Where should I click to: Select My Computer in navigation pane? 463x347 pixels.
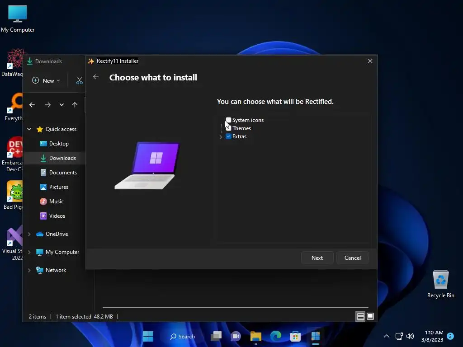62,252
